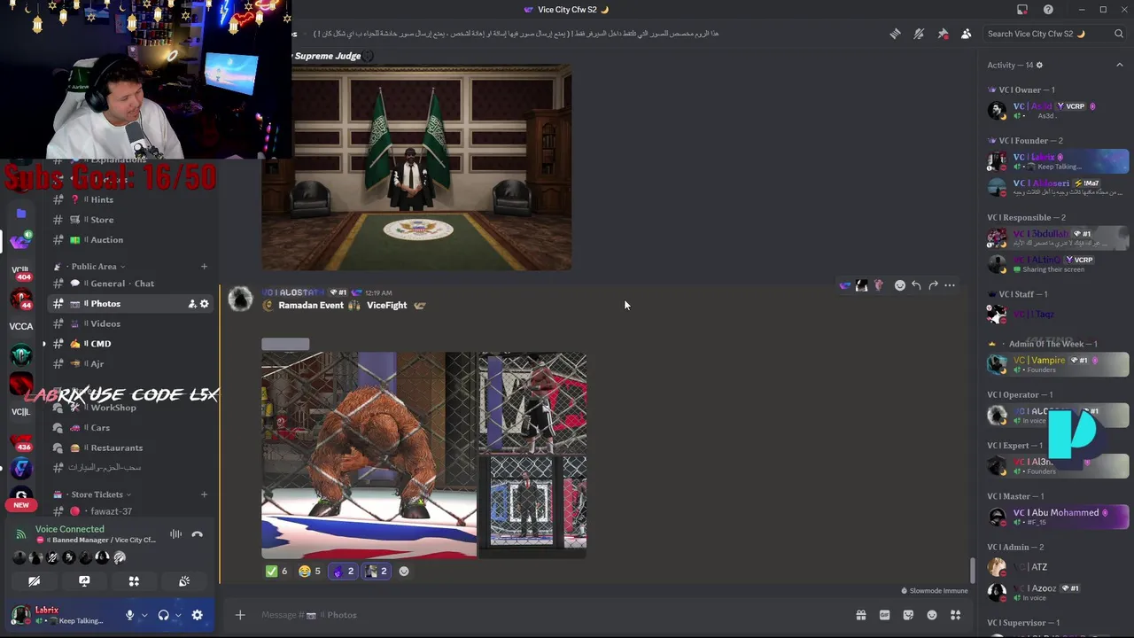This screenshot has width=1134, height=638.
Task: Open the apps launcher in message bar
Action: click(956, 615)
